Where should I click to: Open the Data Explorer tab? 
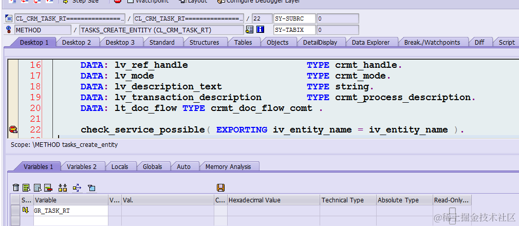[x=370, y=42]
